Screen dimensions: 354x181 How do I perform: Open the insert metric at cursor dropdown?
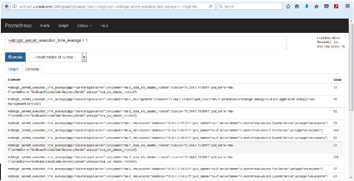58,57
